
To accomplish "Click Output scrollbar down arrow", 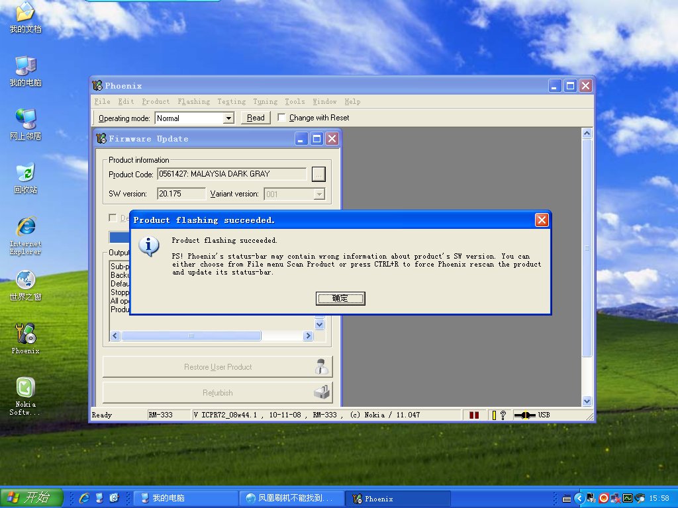I will pyautogui.click(x=320, y=324).
